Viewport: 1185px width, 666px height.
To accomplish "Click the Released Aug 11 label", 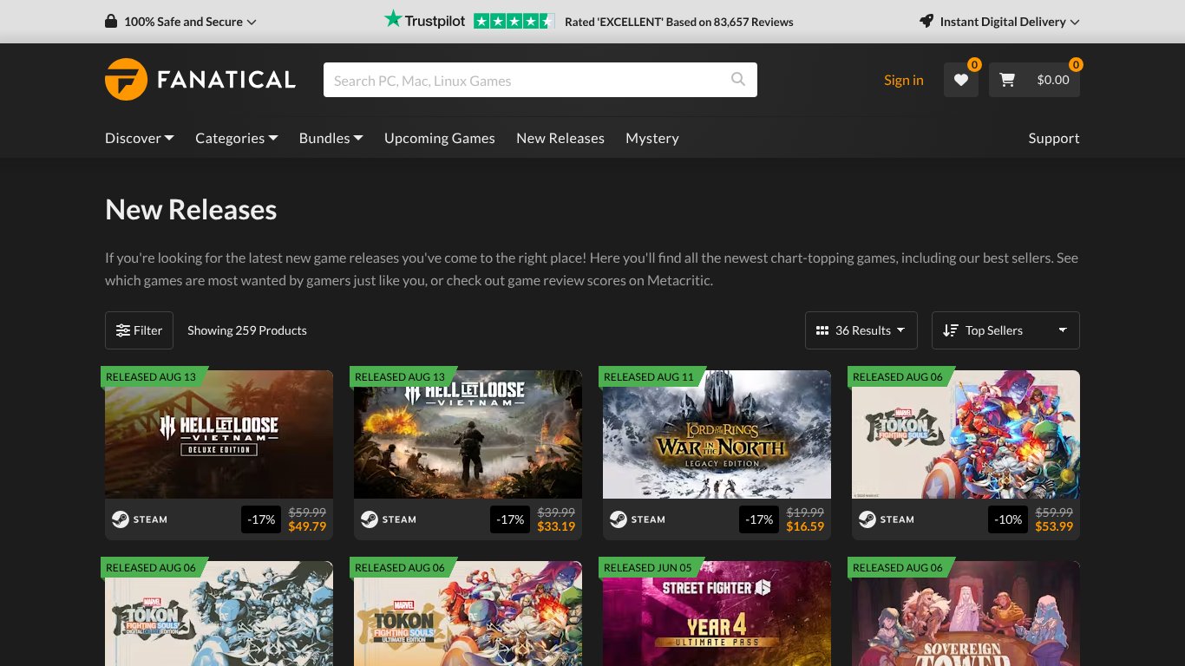I will (x=649, y=377).
